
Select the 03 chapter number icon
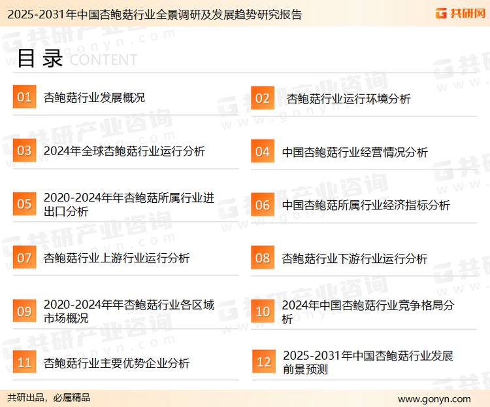[x=24, y=151]
